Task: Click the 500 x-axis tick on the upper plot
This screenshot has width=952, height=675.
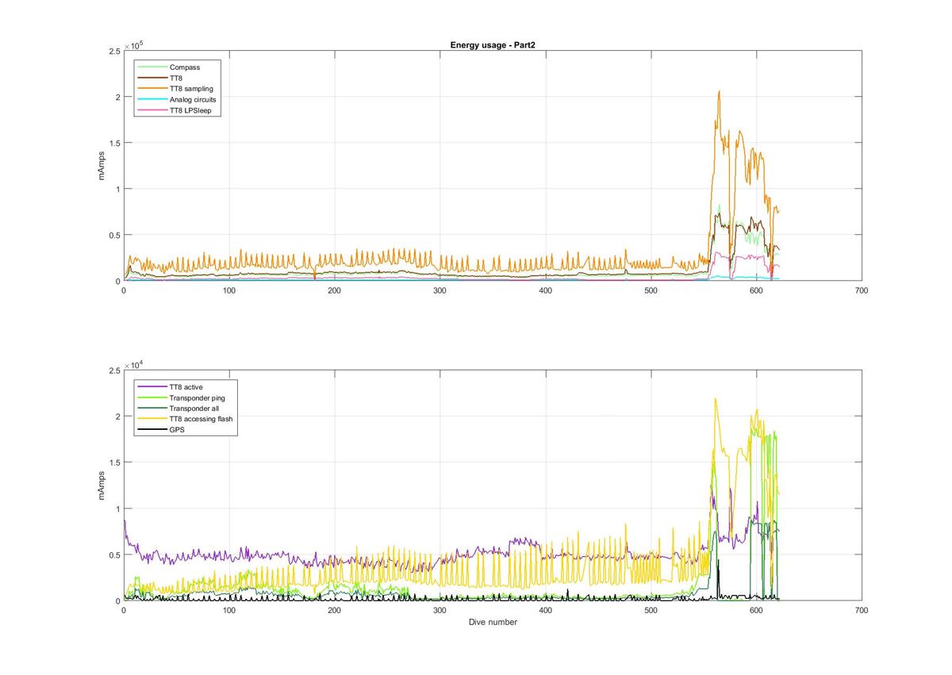Action: (651, 291)
